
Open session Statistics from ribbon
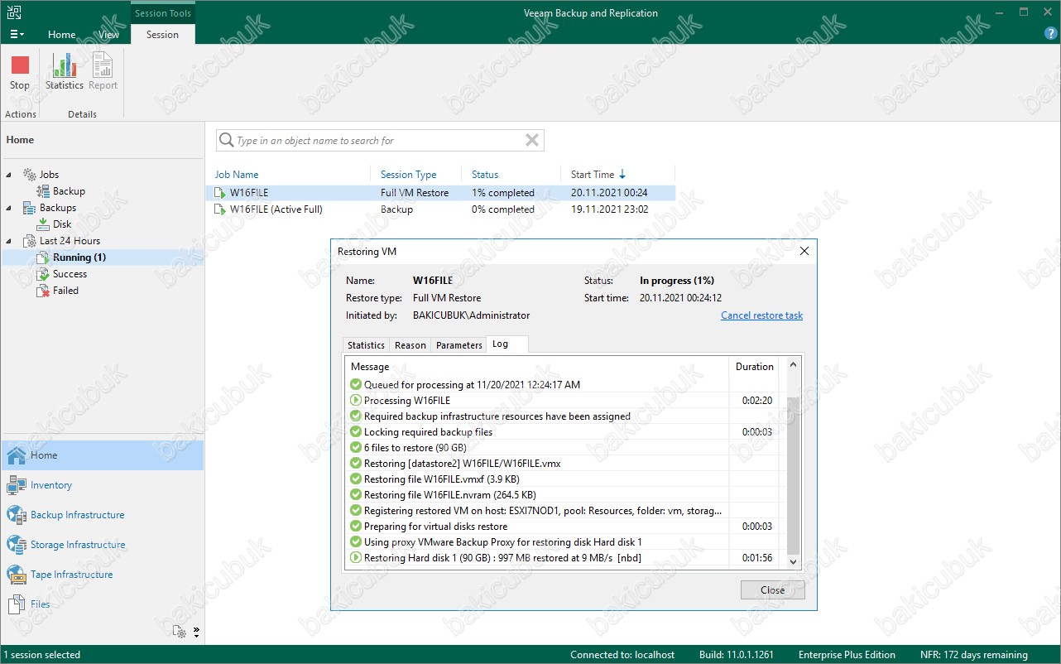(65, 72)
